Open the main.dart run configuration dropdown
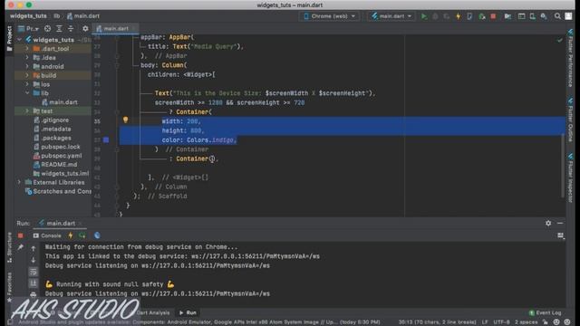 pos(391,16)
